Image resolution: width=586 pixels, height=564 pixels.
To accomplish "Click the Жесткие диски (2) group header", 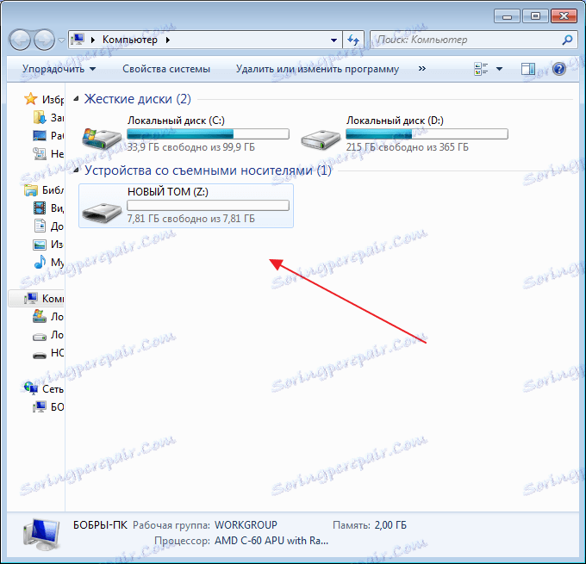I will click(x=138, y=99).
